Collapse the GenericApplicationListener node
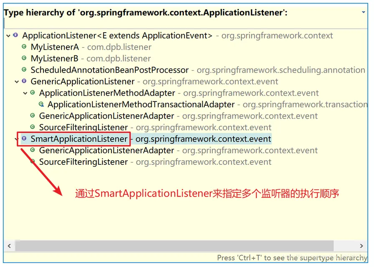374x268 pixels. click(x=17, y=82)
